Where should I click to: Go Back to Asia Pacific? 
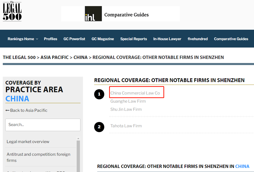(26, 110)
